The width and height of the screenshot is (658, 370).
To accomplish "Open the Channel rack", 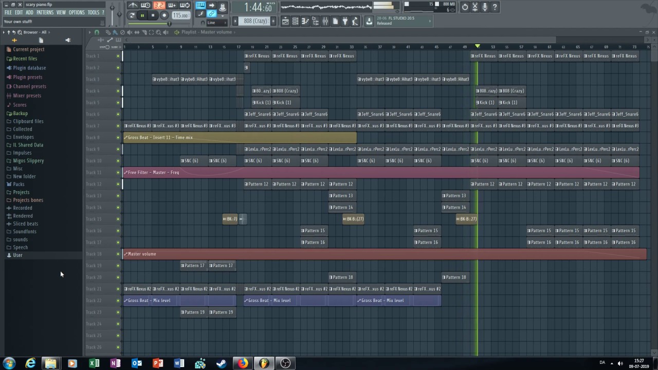I will click(x=296, y=21).
